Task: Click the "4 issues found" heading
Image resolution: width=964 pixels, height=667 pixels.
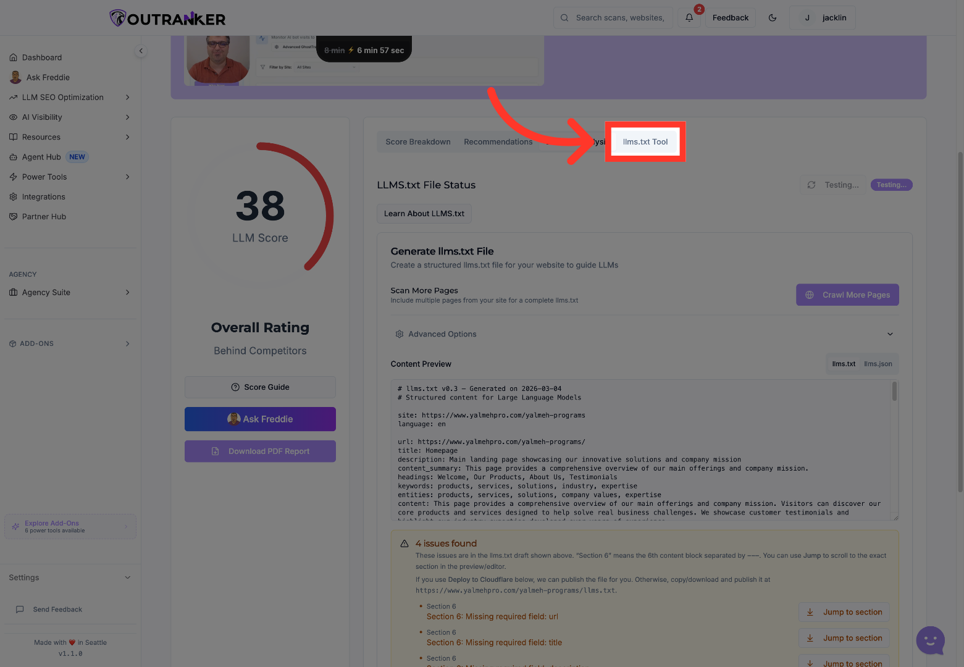Action: (446, 543)
